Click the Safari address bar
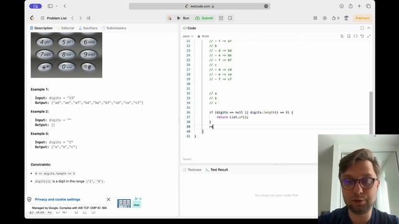This screenshot has width=399, height=224. pyautogui.click(x=199, y=6)
